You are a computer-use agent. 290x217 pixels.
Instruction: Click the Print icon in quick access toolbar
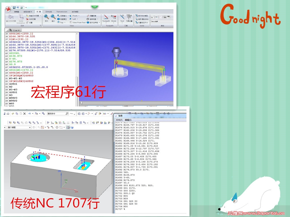pyautogui.click(x=21, y=8)
